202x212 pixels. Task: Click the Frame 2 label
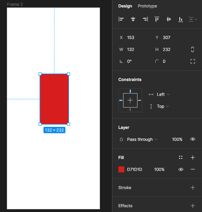pos(15,4)
